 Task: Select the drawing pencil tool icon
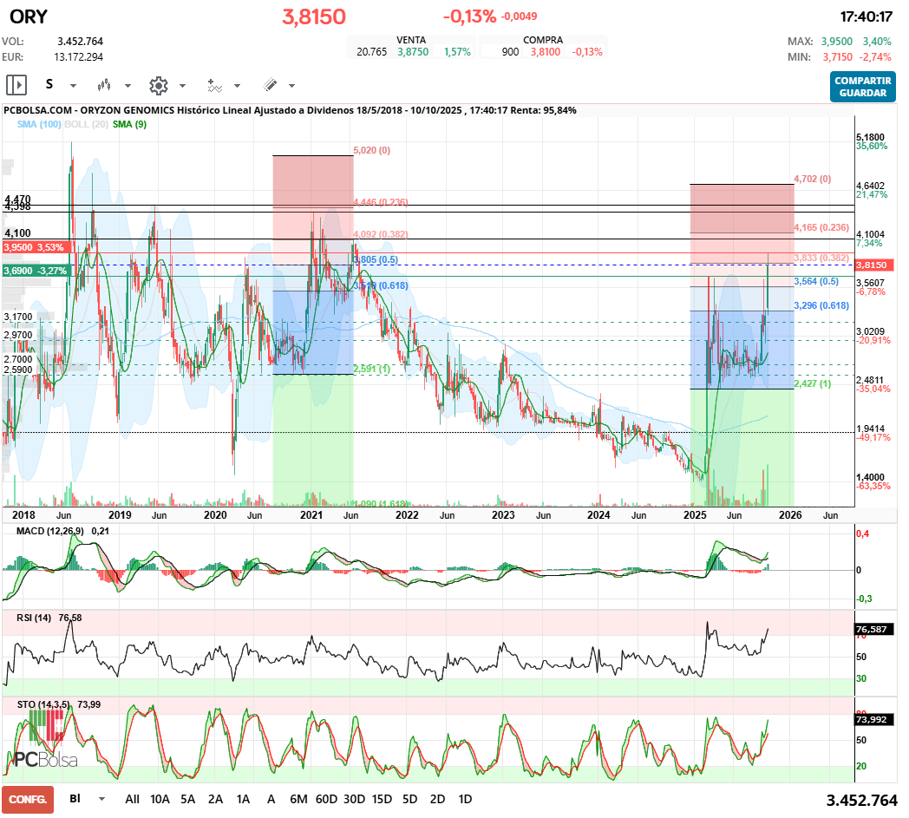click(270, 85)
